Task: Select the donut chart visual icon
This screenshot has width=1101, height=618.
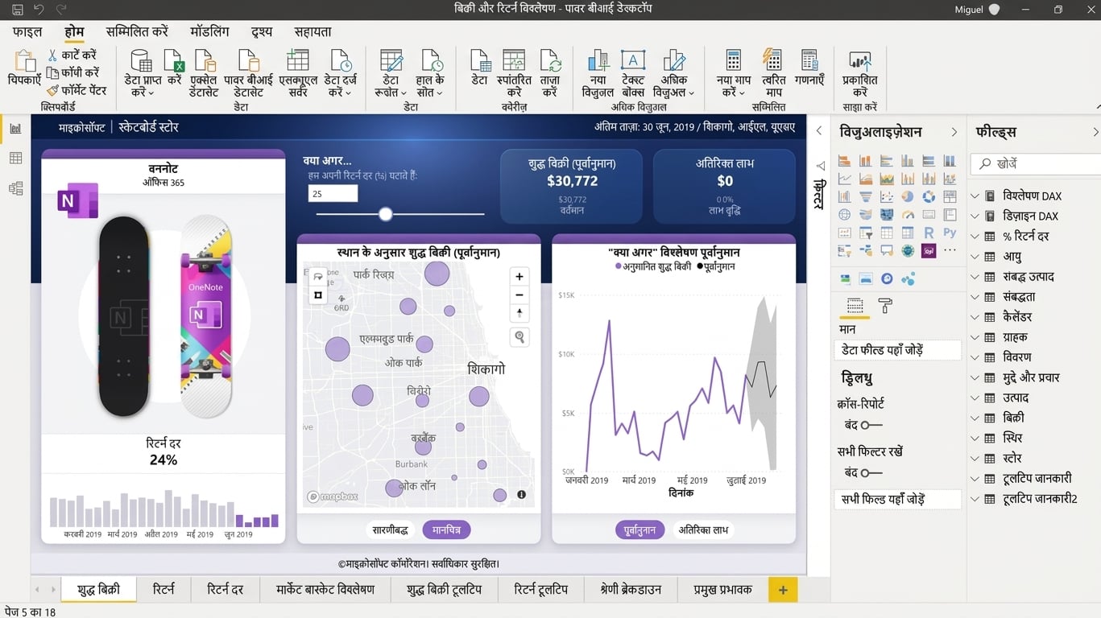Action: coord(929,196)
